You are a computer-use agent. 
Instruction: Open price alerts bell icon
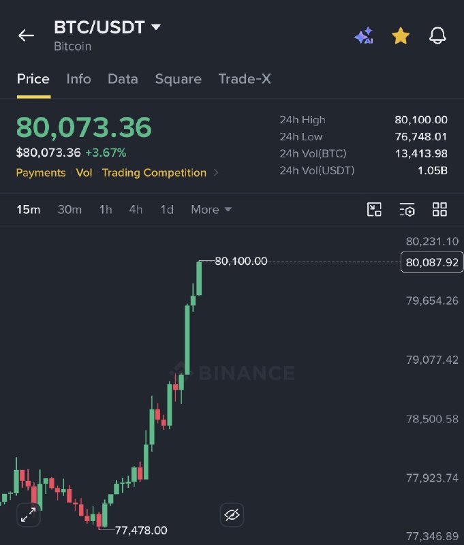tap(437, 35)
